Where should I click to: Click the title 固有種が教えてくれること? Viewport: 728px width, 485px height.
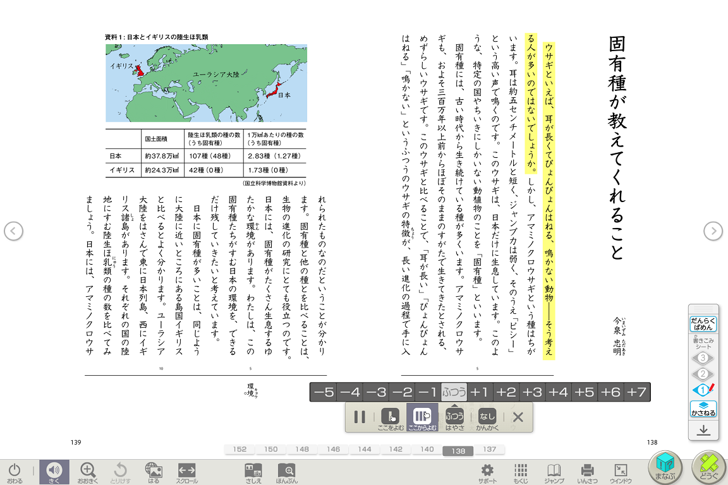point(617,148)
